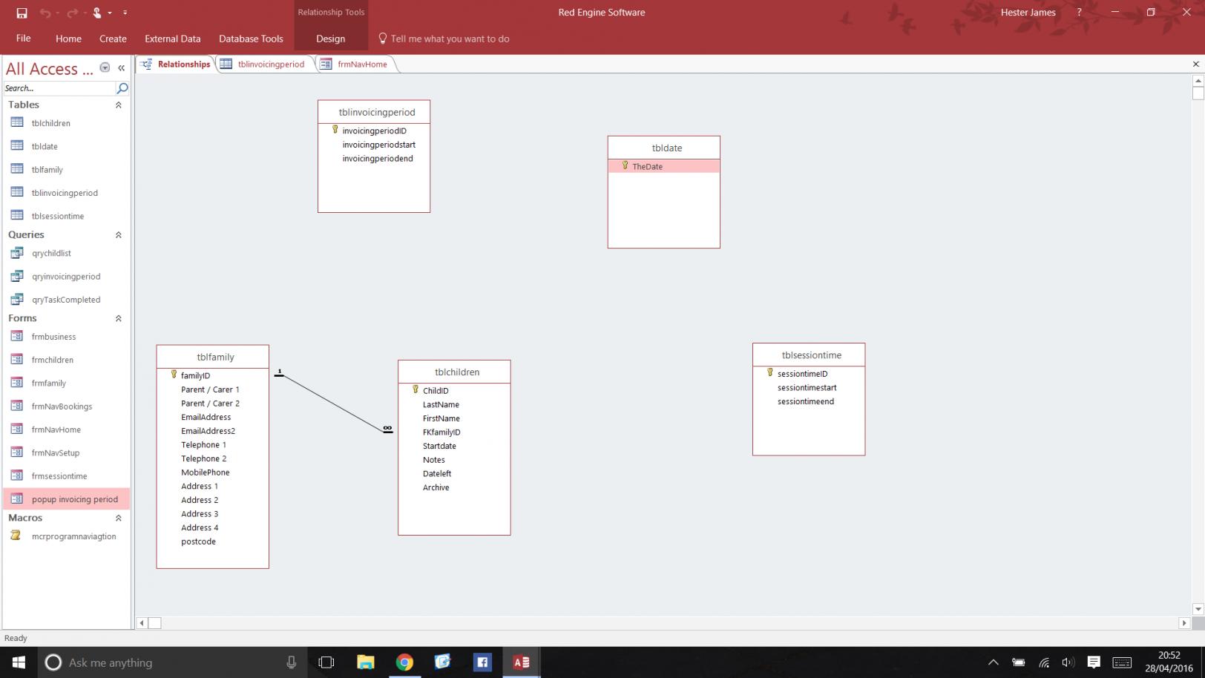Screen dimensions: 1205x678
Task: Click the tblinvoicingperiod table title in diagram
Action: click(x=376, y=113)
